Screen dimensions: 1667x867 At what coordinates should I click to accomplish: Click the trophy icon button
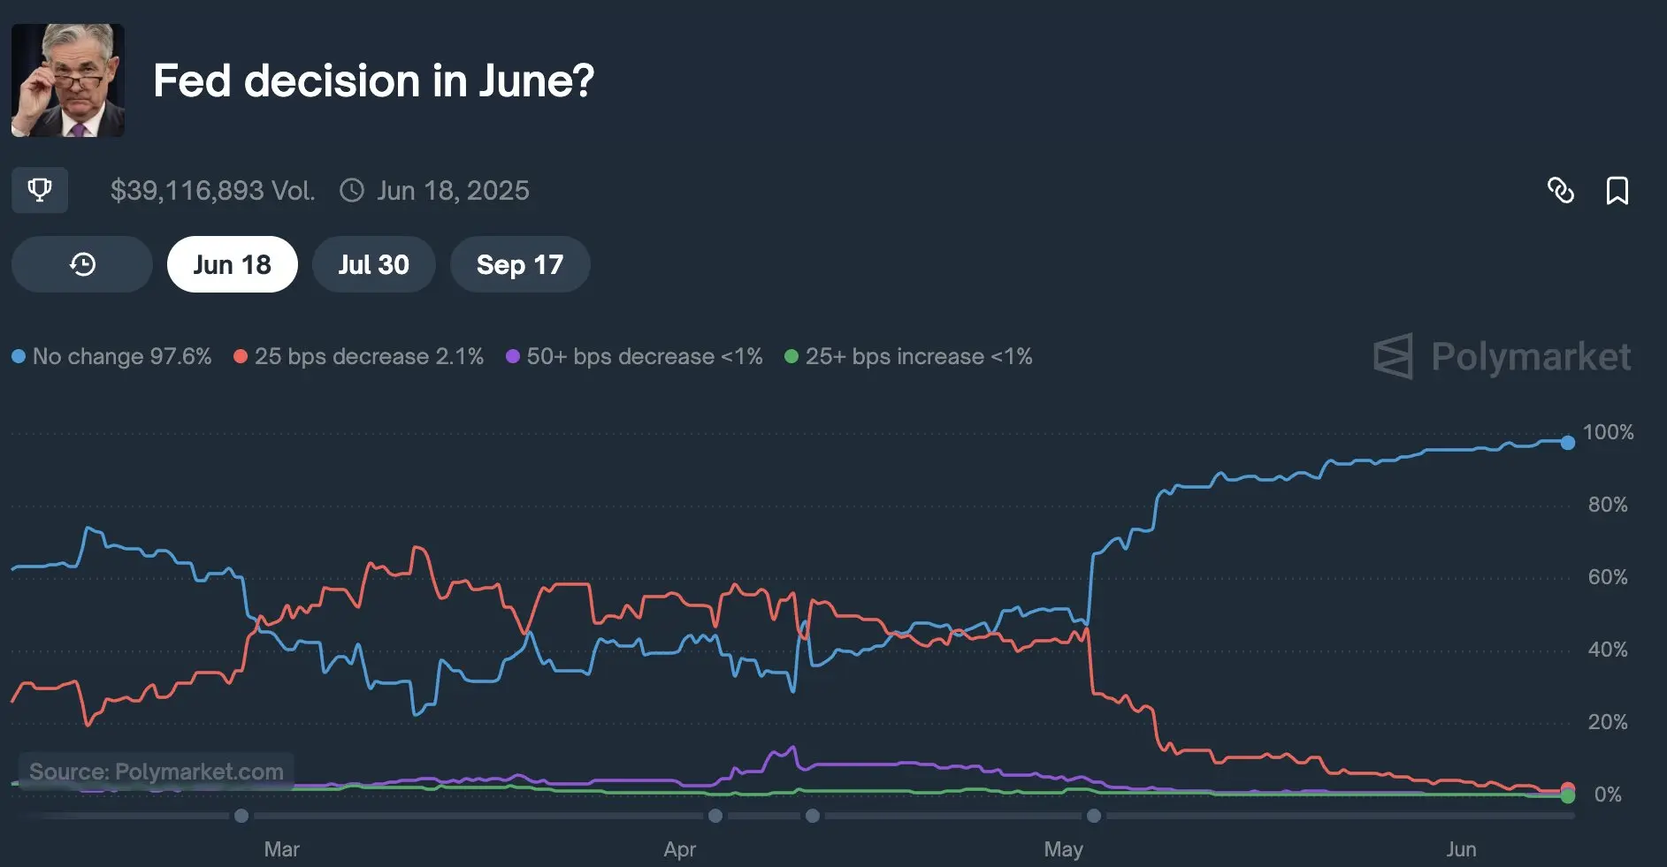coord(40,190)
